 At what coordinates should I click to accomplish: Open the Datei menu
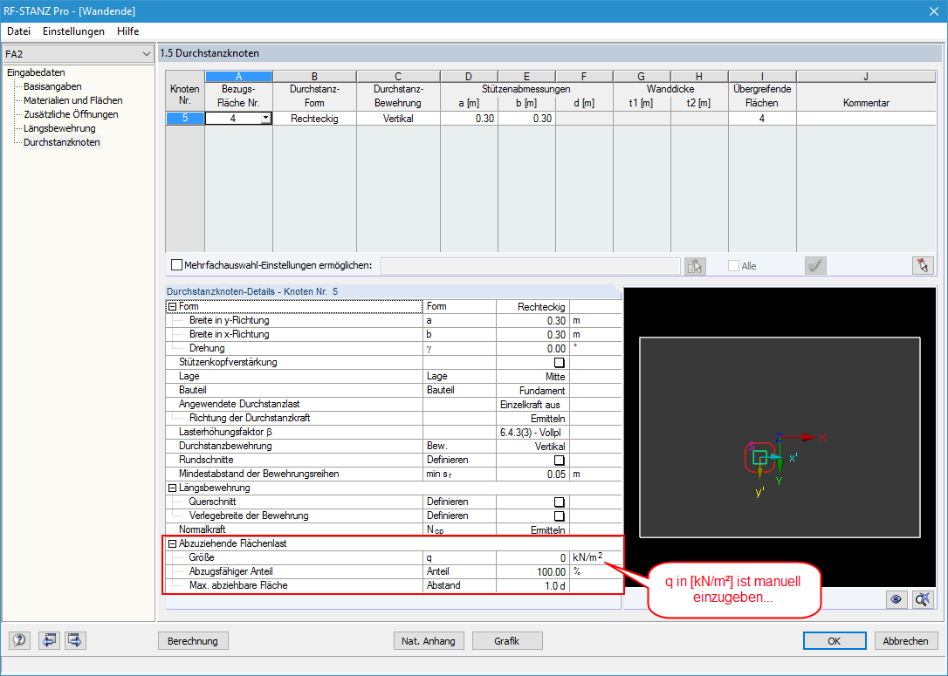click(x=18, y=31)
